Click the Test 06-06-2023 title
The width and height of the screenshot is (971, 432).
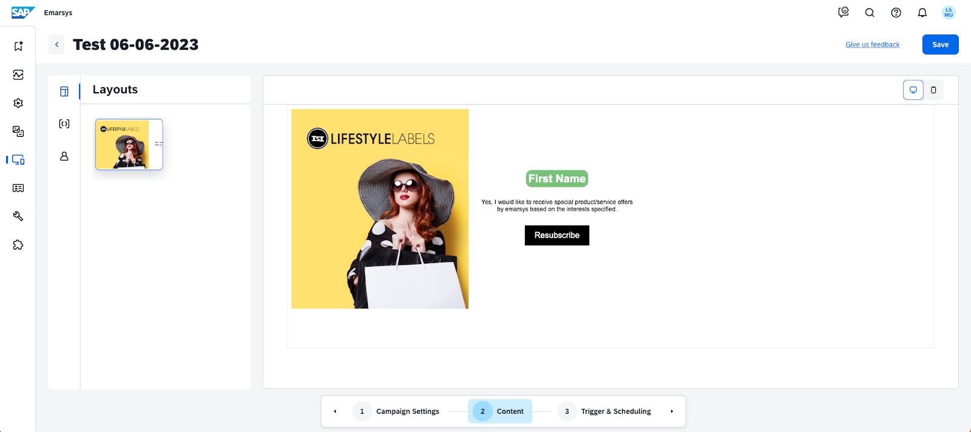click(x=136, y=45)
